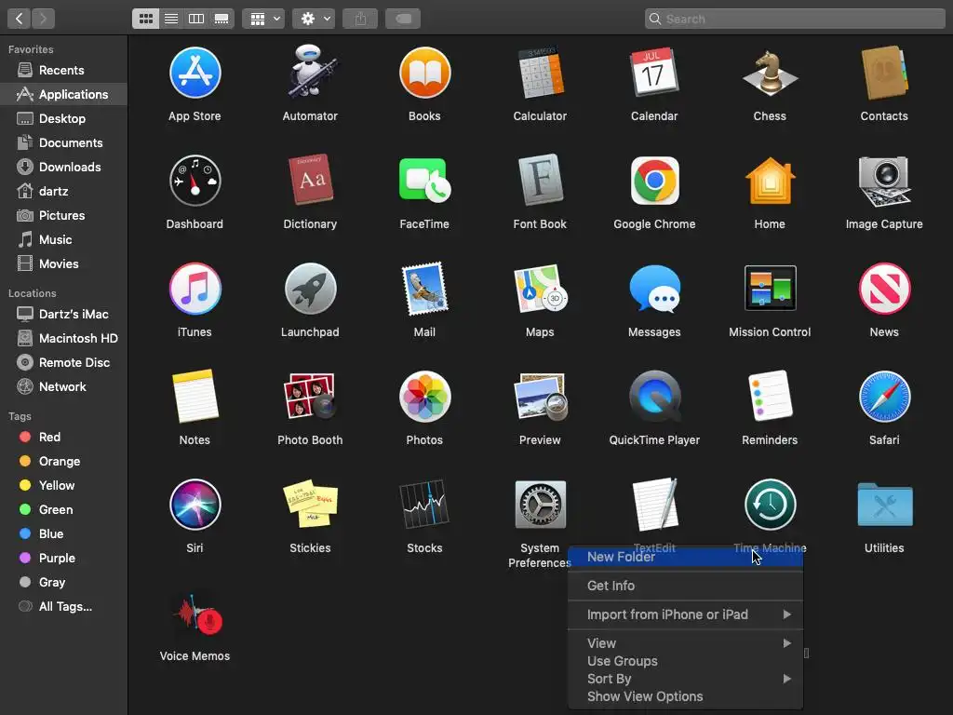Choose Use Groups menu option
953x715 pixels.
(686, 661)
